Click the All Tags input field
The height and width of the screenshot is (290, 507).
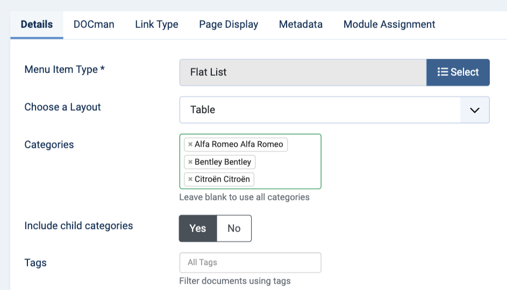pos(250,263)
